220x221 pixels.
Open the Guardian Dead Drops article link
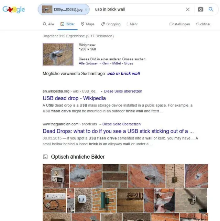click(x=118, y=131)
